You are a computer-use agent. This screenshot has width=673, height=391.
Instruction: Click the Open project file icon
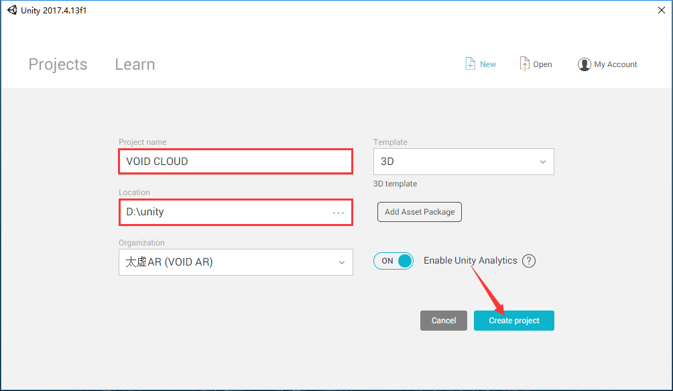pyautogui.click(x=525, y=64)
